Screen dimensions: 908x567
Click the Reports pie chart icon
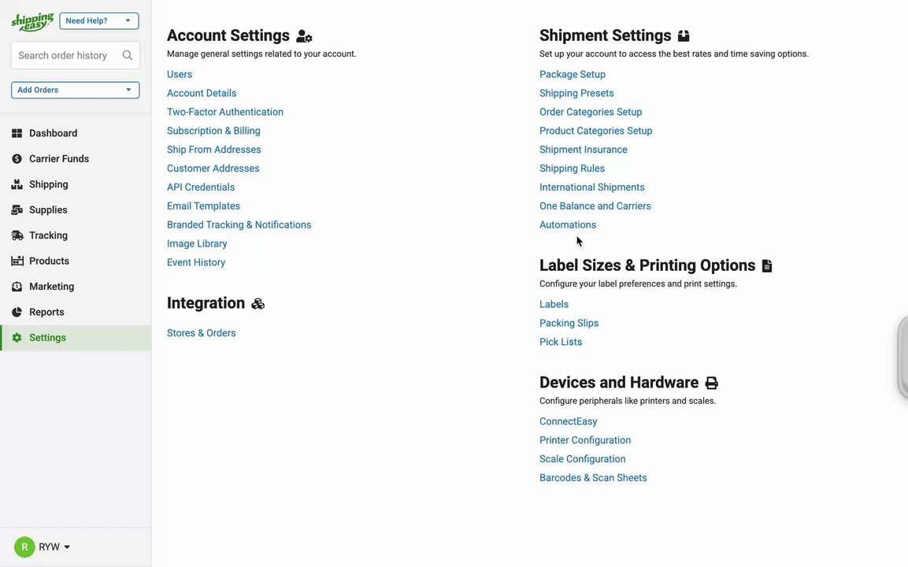(x=17, y=312)
